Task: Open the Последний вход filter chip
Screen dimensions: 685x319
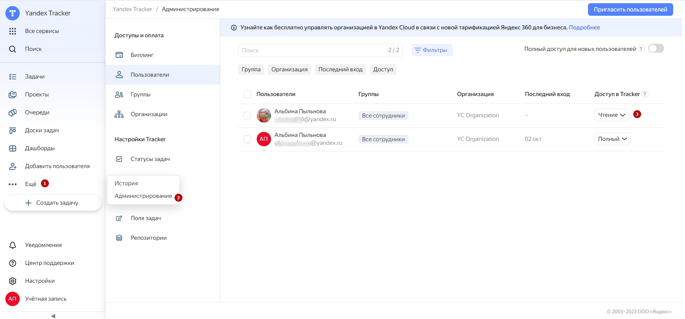Action: pyautogui.click(x=341, y=69)
